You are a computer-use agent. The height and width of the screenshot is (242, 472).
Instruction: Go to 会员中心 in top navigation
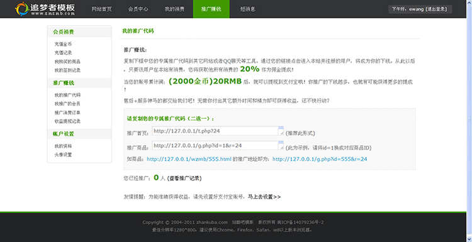coord(138,9)
